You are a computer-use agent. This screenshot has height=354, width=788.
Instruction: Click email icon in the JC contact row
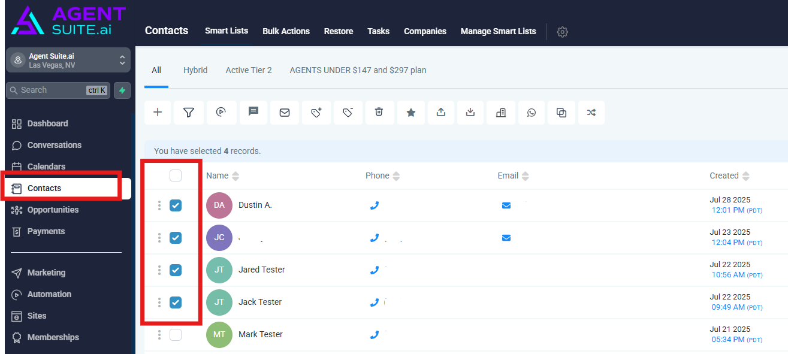coord(506,238)
